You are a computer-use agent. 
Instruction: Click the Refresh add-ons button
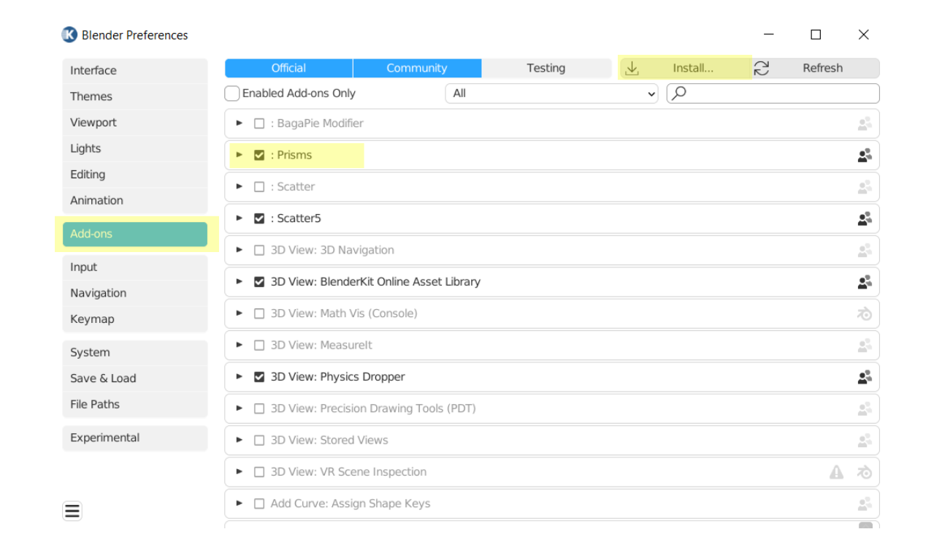(x=816, y=68)
